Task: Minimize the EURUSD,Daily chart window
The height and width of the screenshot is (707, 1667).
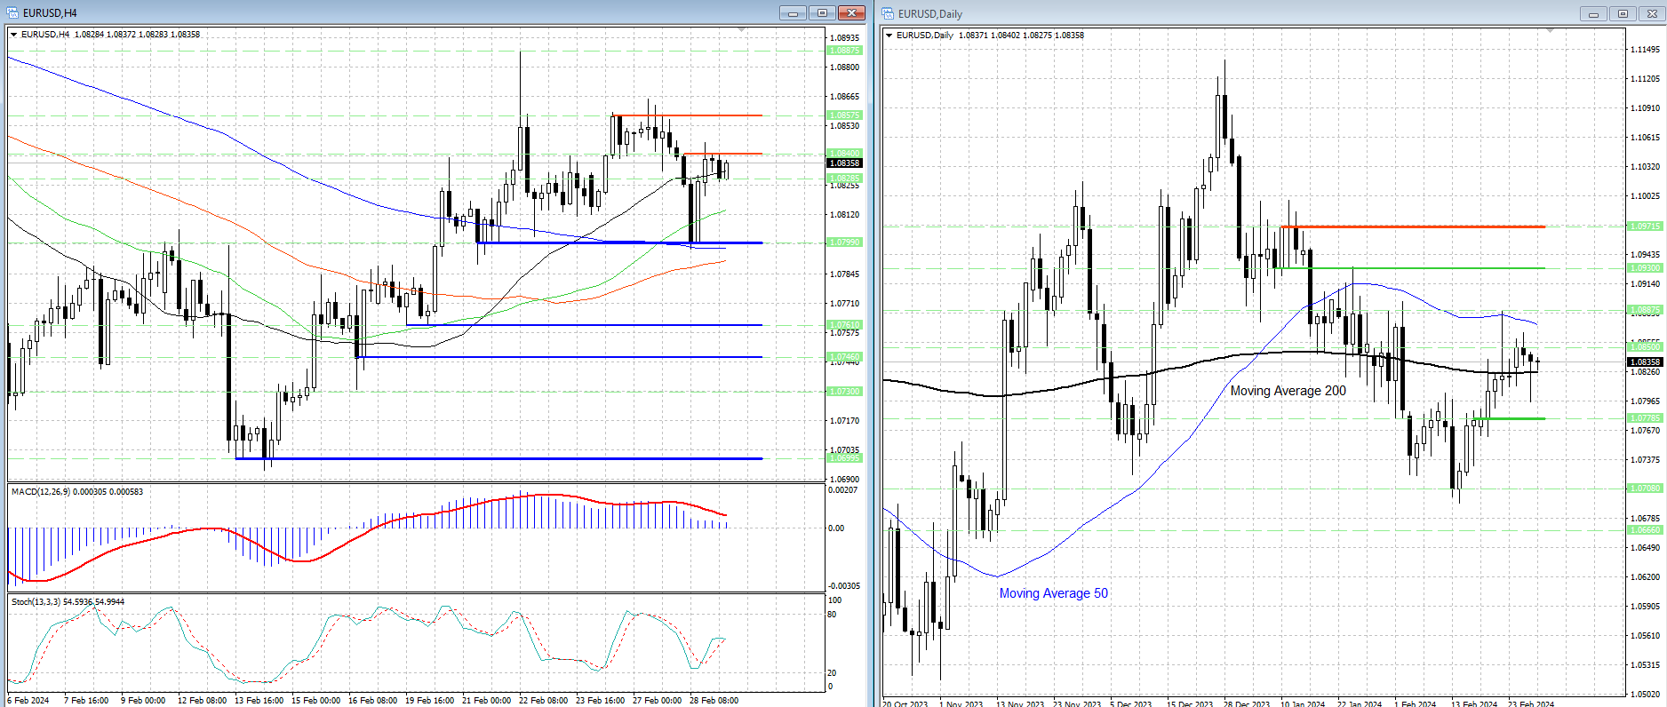Action: point(1593,13)
